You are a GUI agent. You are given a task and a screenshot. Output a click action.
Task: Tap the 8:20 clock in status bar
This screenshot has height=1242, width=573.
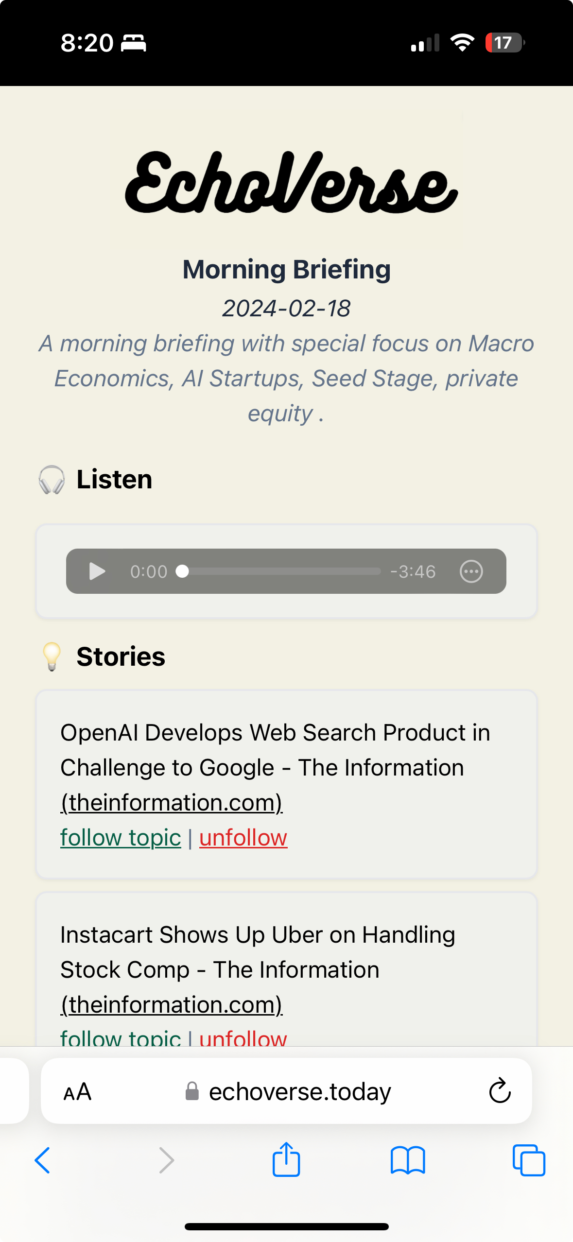coord(87,43)
